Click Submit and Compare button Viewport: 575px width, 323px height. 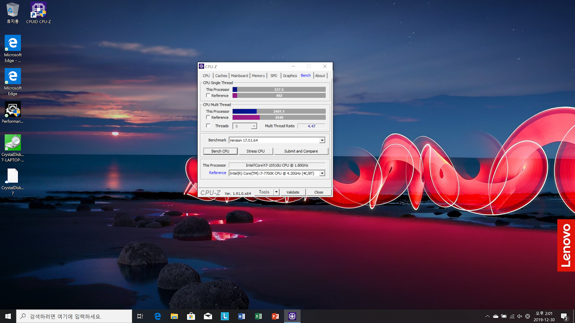click(x=301, y=151)
